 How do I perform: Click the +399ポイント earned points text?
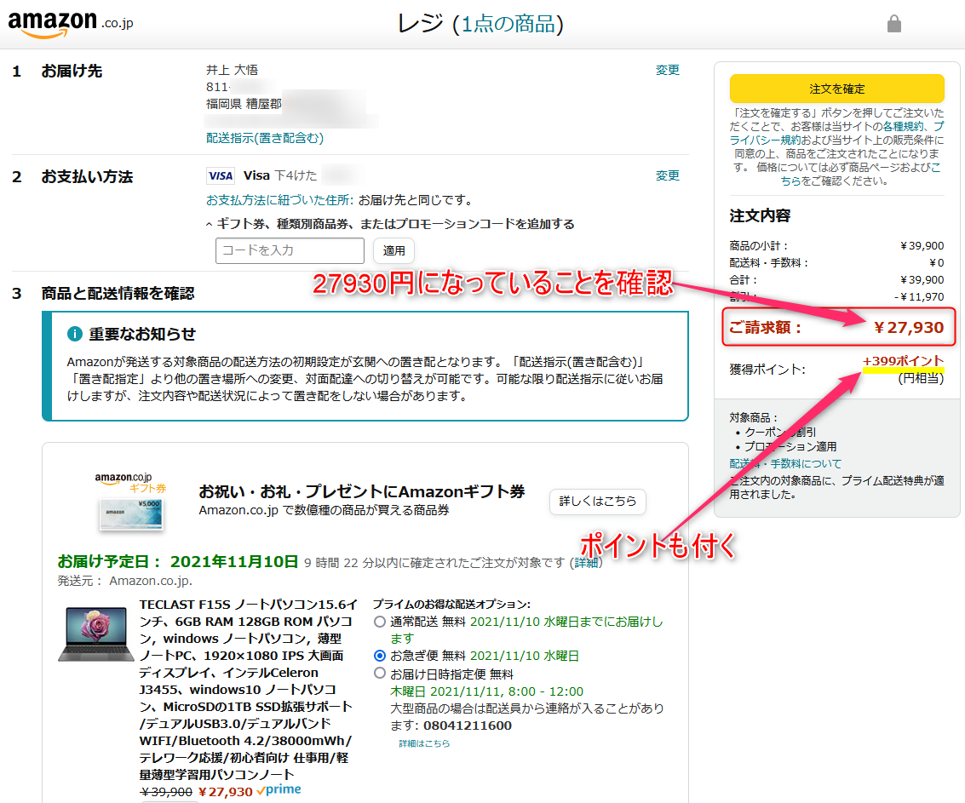point(903,361)
